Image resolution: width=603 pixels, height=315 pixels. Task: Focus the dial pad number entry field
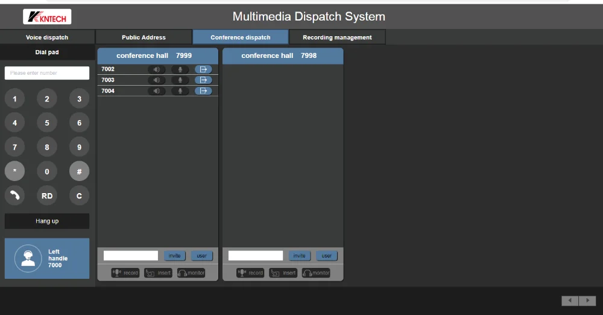click(x=47, y=73)
